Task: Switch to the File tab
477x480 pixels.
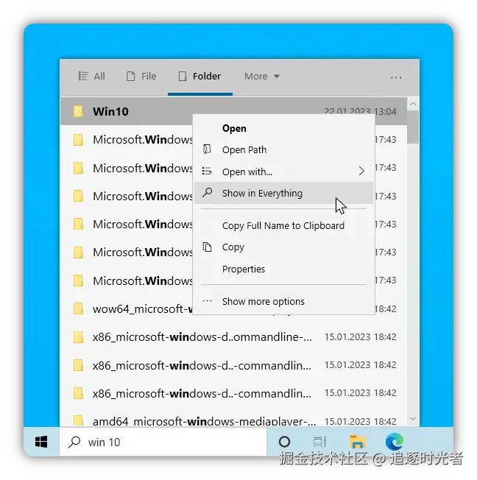Action: pos(141,76)
